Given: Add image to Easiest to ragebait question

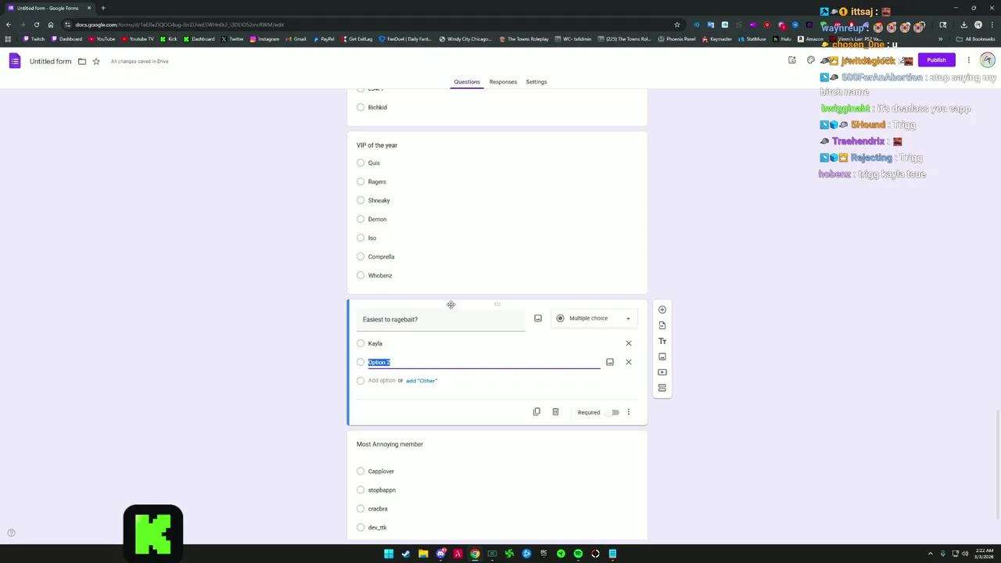Looking at the screenshot, I should (538, 318).
